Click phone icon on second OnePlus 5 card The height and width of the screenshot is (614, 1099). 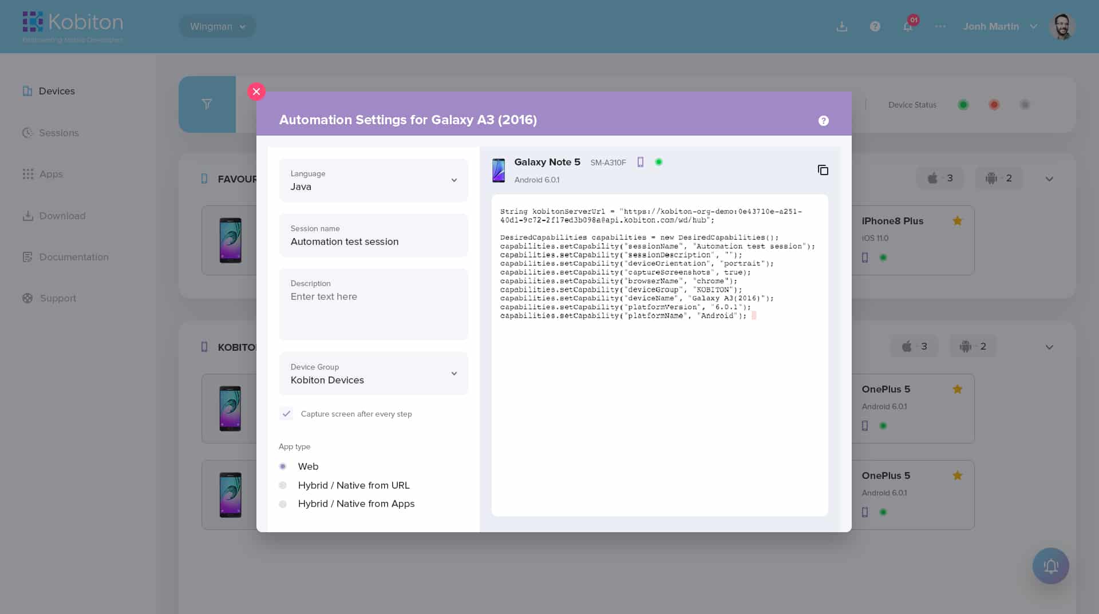865,512
